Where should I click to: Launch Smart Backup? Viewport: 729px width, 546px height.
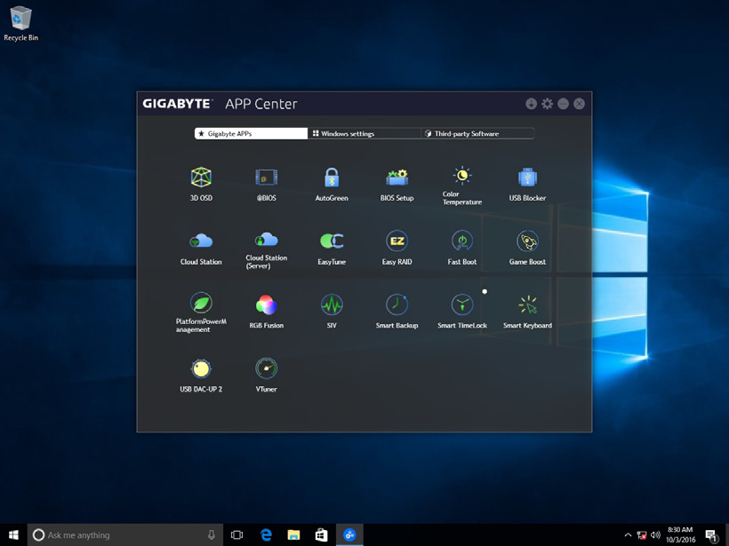396,305
